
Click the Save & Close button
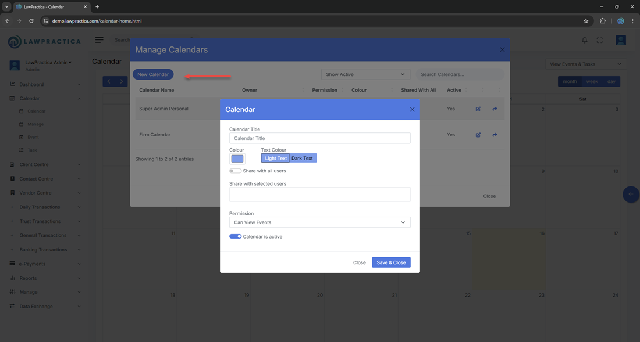[x=391, y=262]
